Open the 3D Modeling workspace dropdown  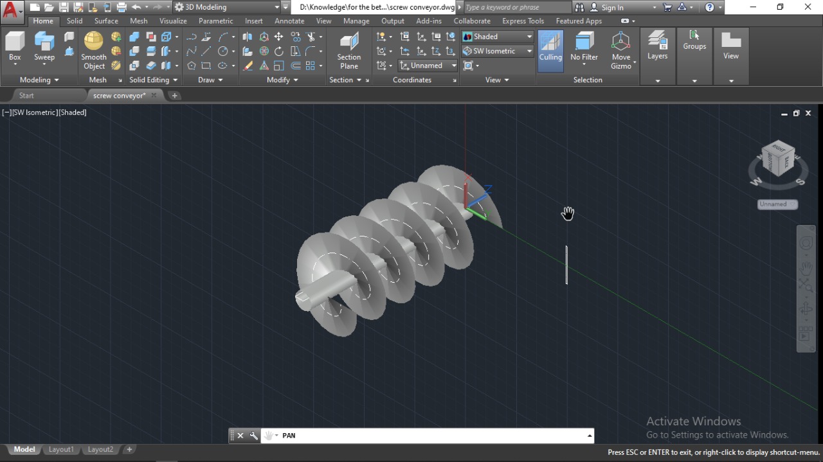coord(226,7)
